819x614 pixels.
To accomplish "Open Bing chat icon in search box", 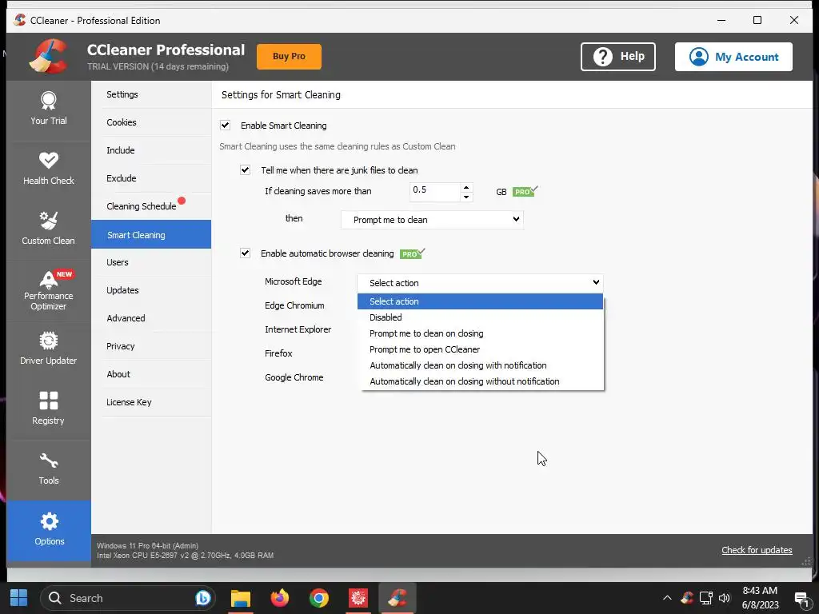I will pyautogui.click(x=202, y=597).
